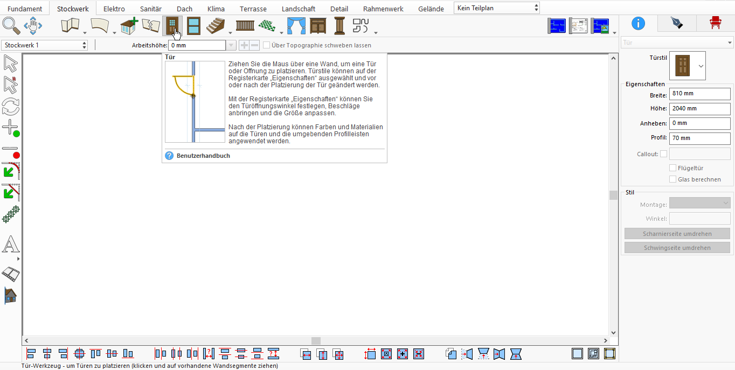Click the plus button beside Arbeitshöhe

(x=244, y=45)
